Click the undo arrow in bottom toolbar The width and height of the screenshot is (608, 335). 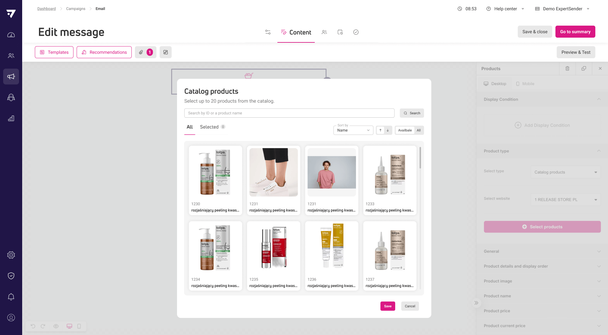coord(33,326)
